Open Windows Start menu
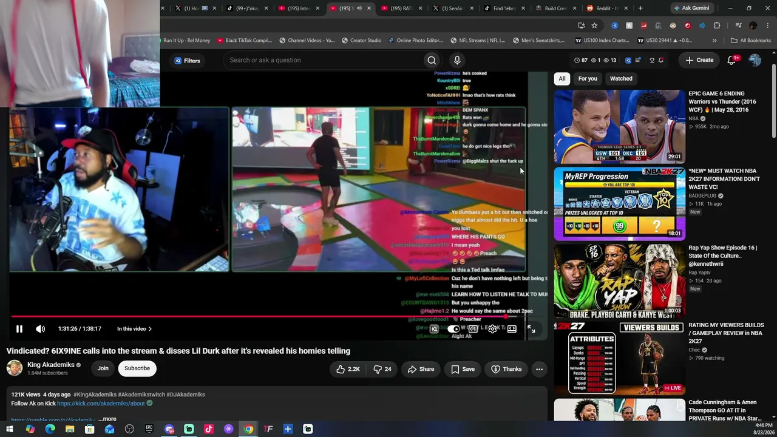Image resolution: width=777 pixels, height=437 pixels. click(10, 429)
